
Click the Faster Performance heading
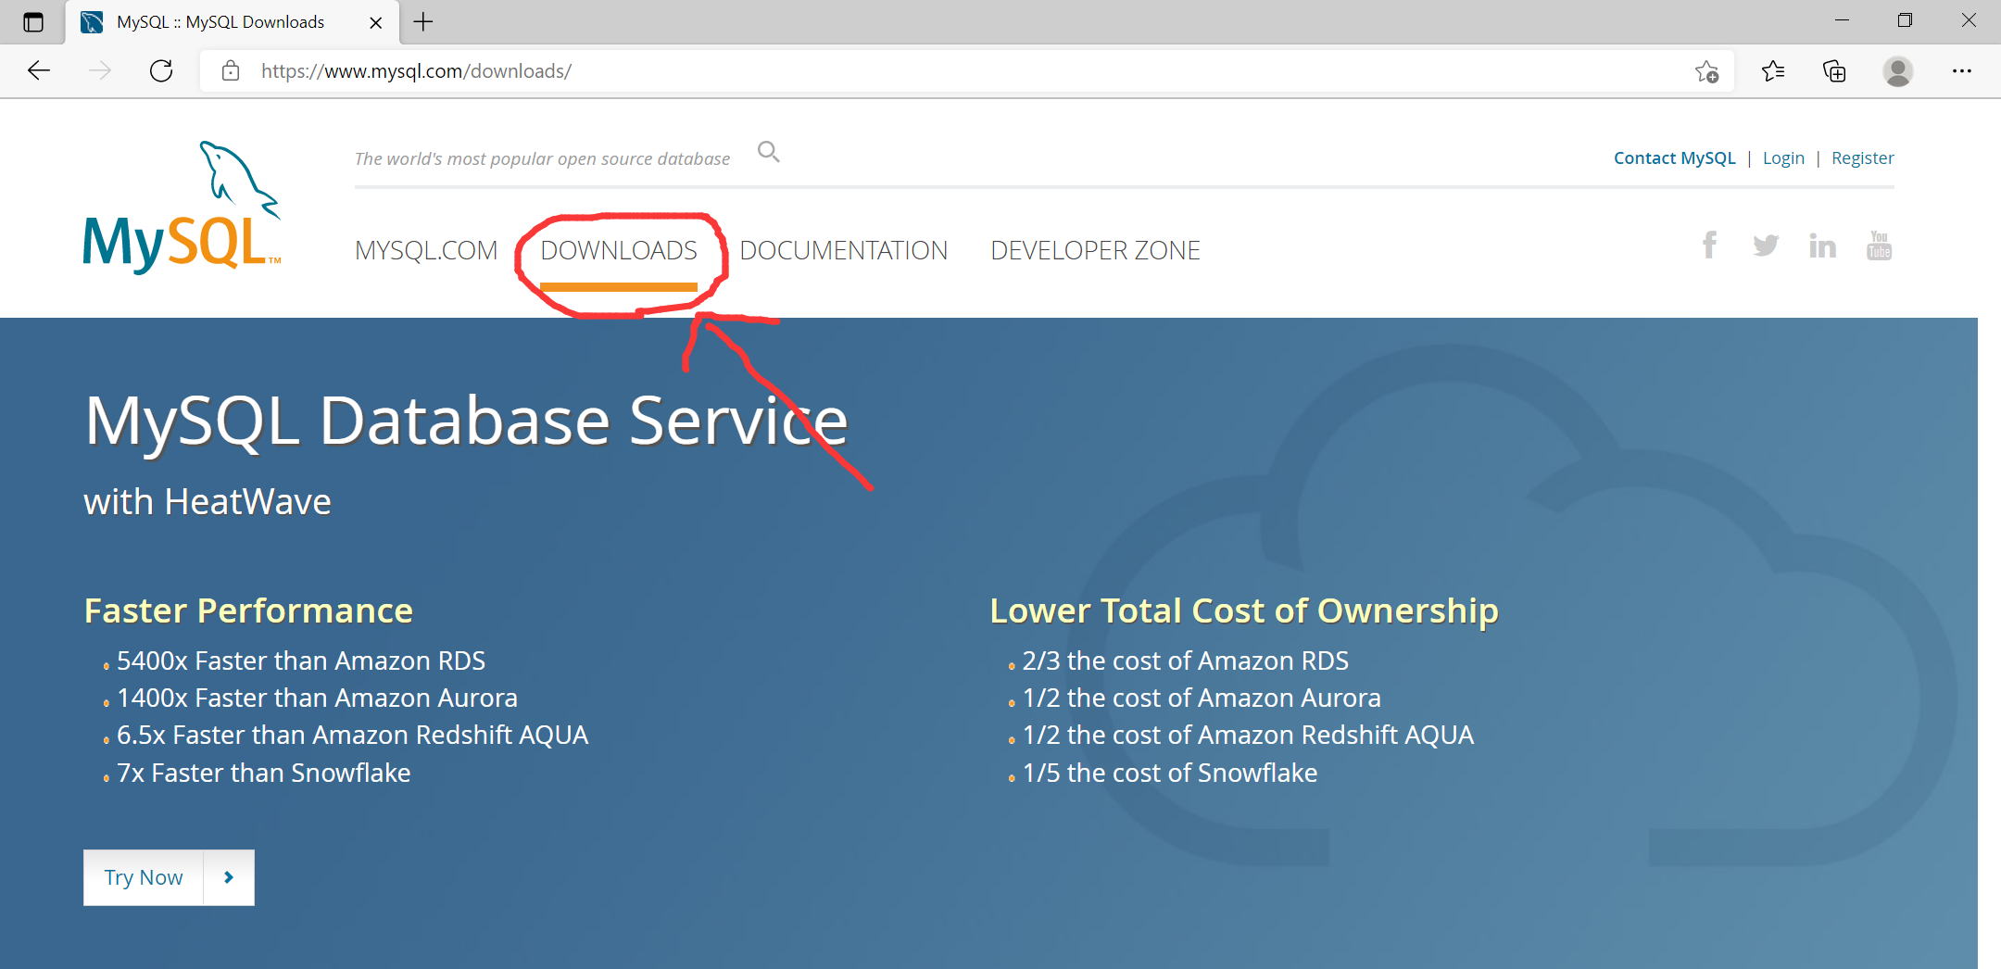[248, 610]
